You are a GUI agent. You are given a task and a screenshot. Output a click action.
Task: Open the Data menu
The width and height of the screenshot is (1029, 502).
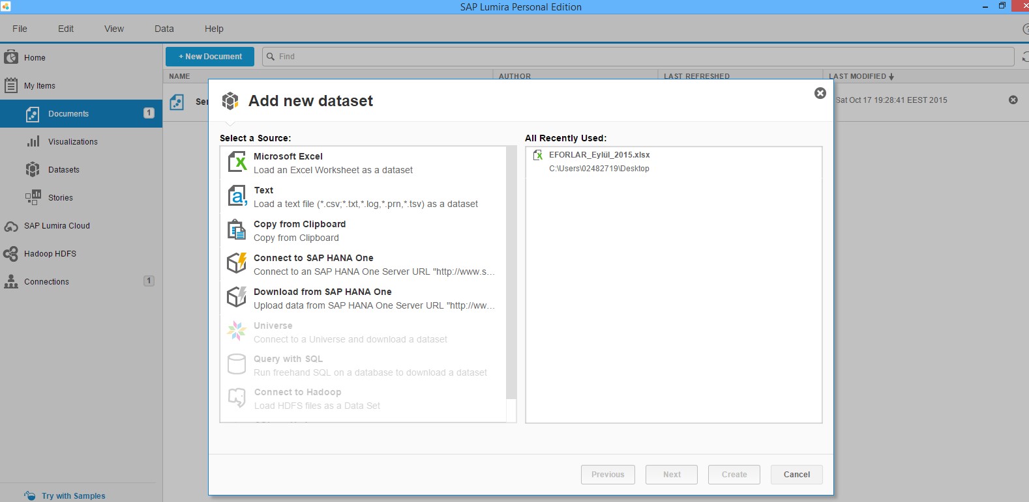[164, 29]
